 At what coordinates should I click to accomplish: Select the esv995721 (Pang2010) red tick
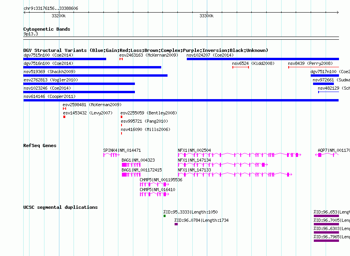coord(122,125)
